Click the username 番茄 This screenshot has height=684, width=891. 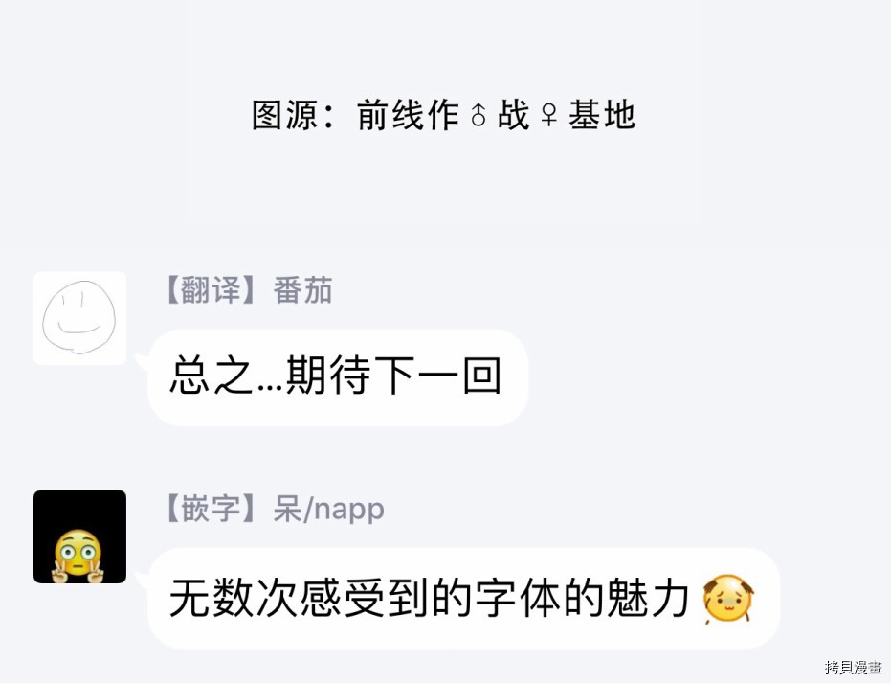pyautogui.click(x=302, y=290)
